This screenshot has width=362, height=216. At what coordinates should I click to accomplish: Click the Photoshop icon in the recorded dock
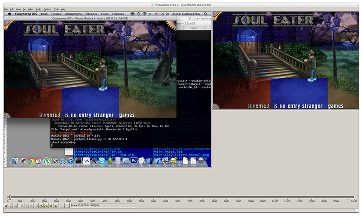pos(134,161)
